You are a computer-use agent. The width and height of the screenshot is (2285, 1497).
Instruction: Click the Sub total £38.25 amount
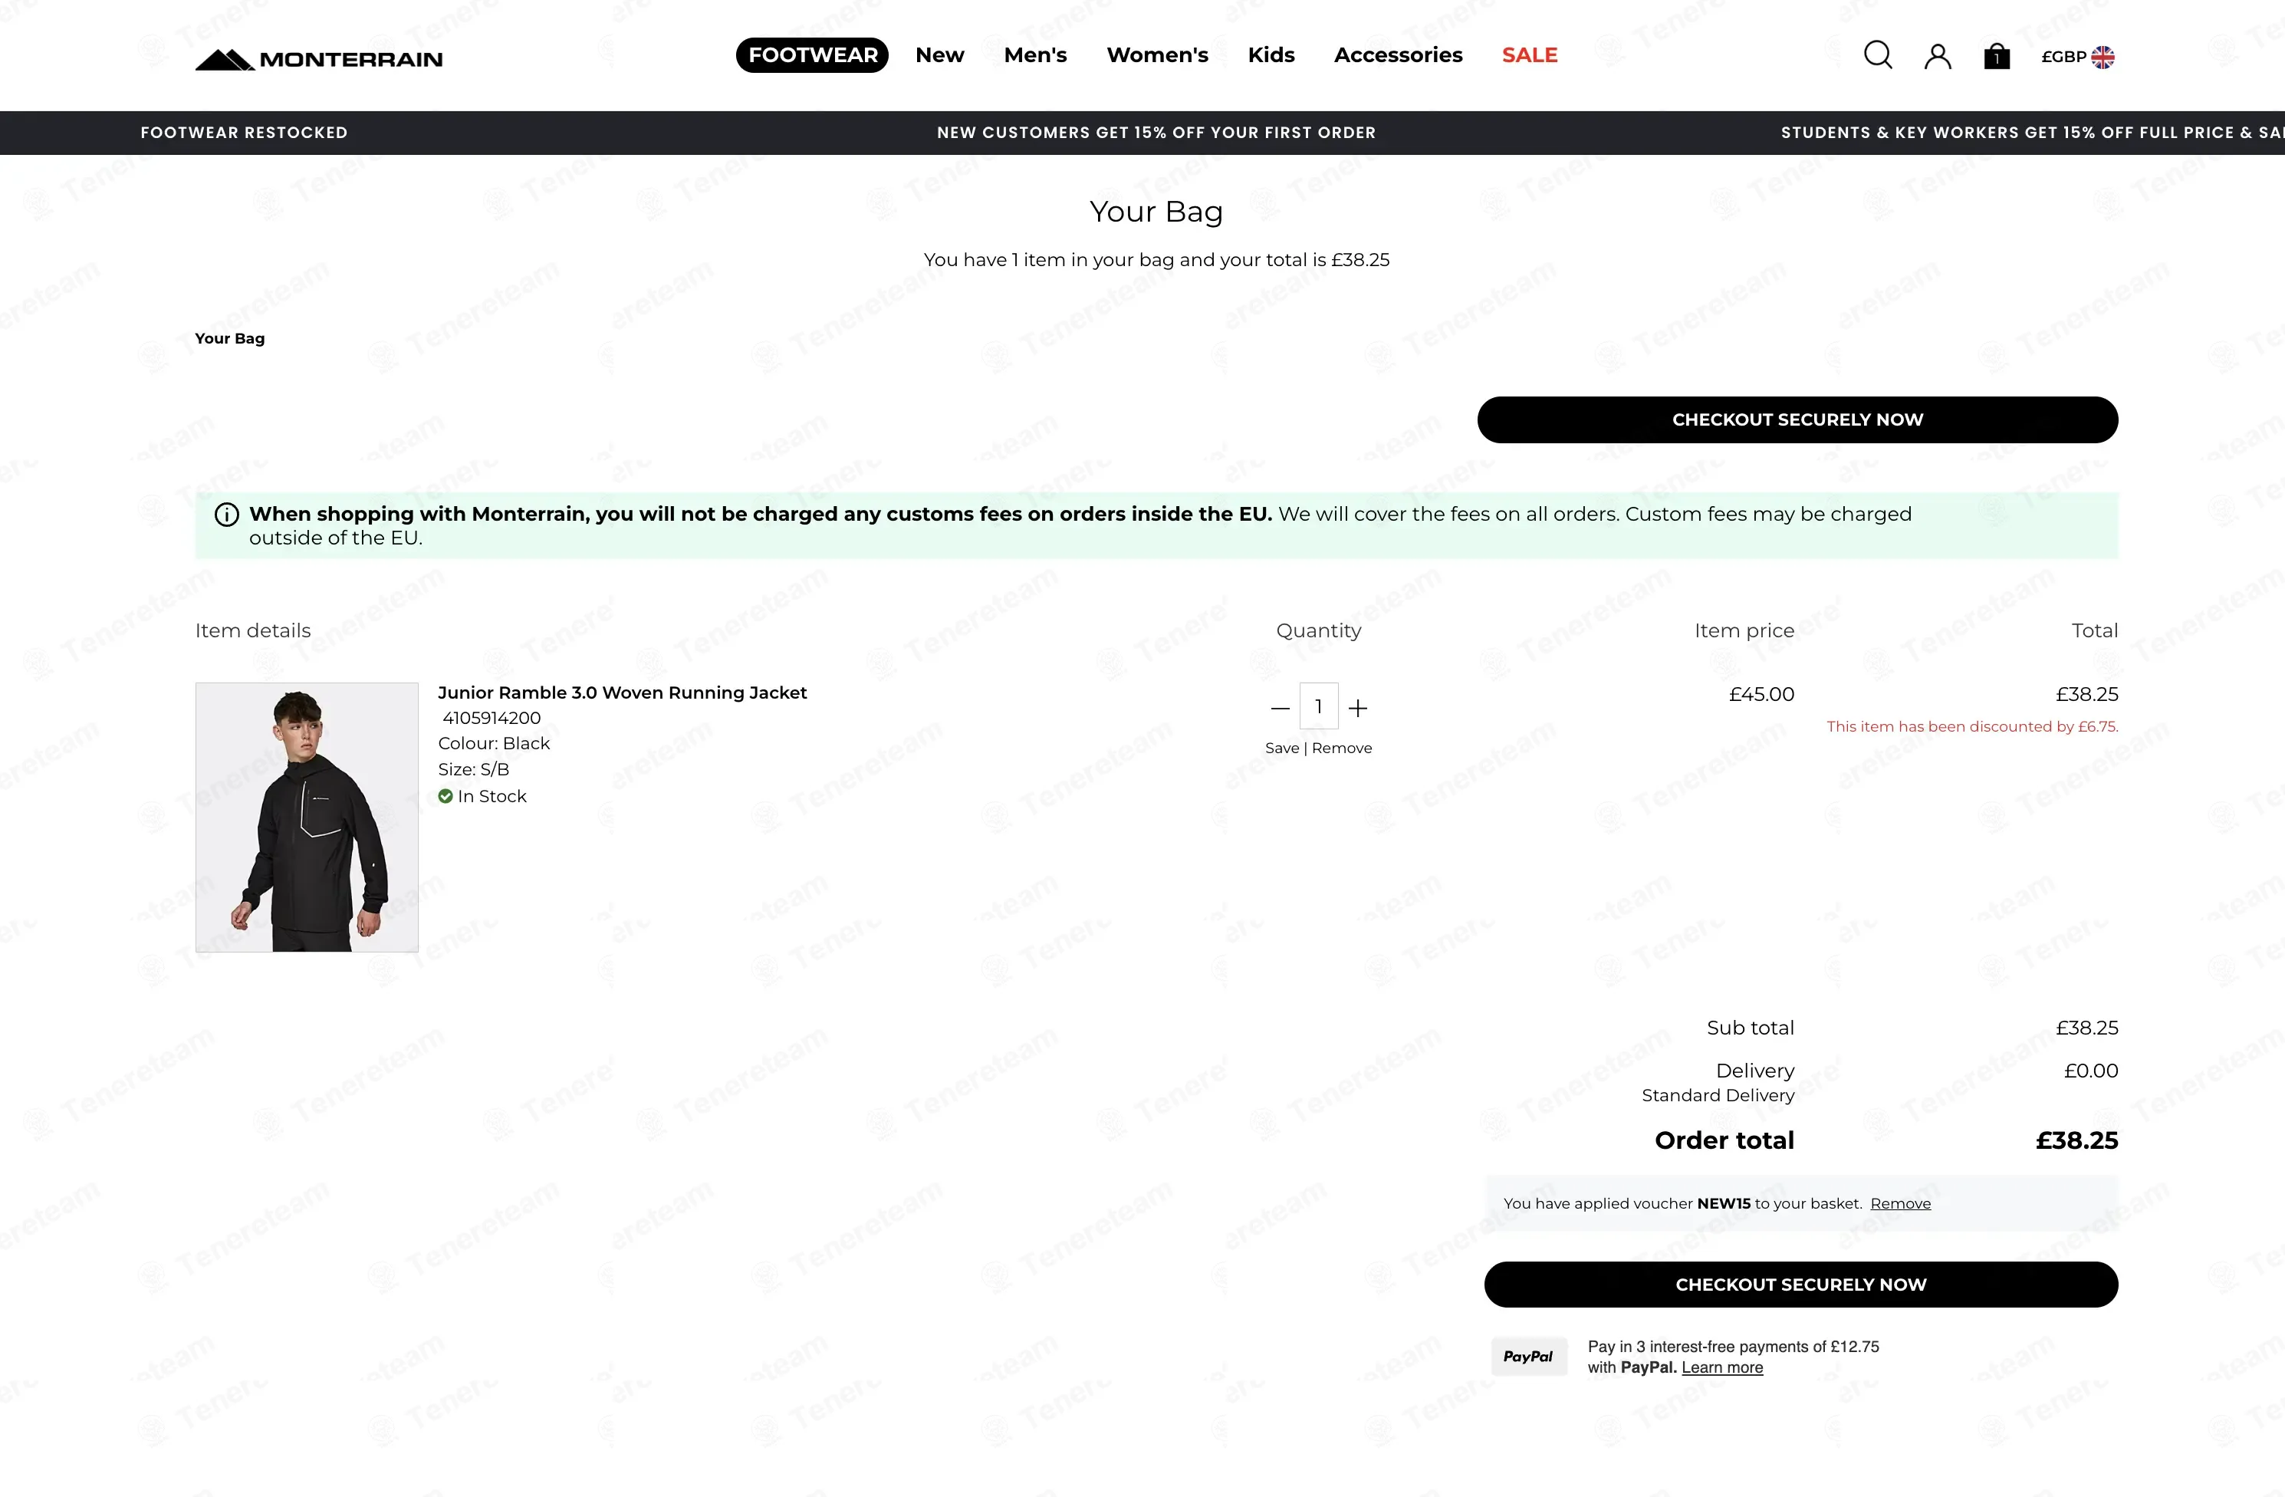tap(2086, 1028)
